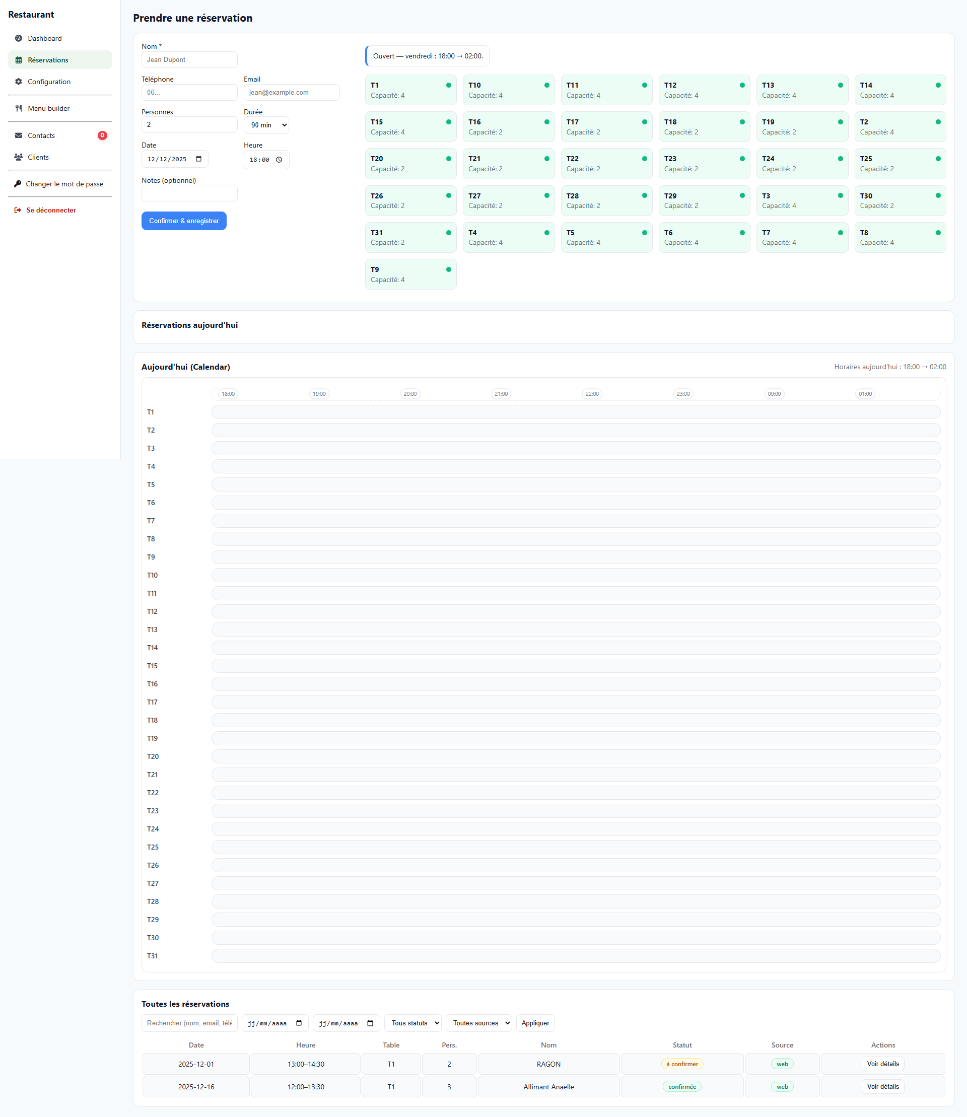
Task: Open the Heure field clock icon
Action: click(279, 160)
